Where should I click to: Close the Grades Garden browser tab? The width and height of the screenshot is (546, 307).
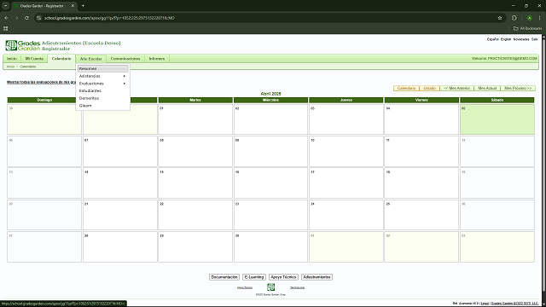coord(73,6)
